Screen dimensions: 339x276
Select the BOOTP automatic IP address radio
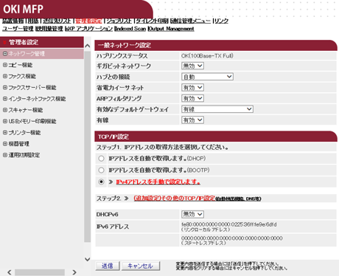coord(101,170)
